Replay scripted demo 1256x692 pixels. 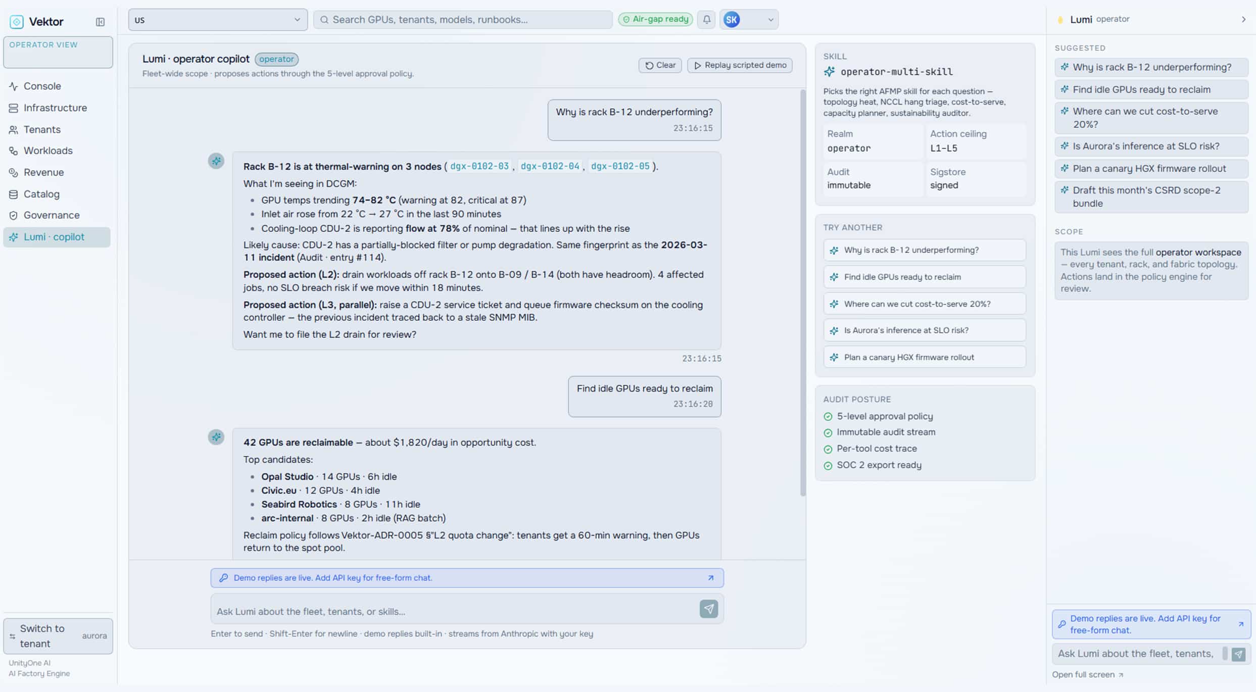coord(740,65)
